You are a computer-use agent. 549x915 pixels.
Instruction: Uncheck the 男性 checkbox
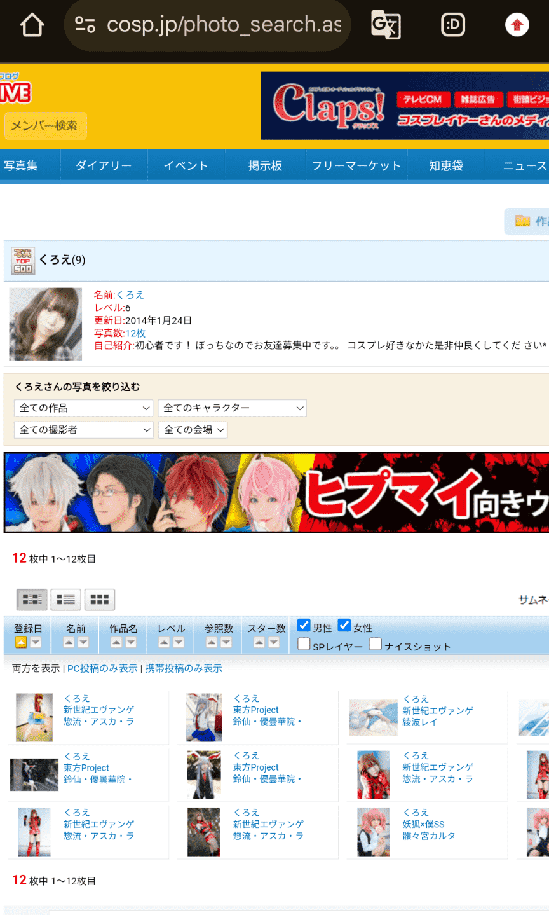click(x=304, y=626)
